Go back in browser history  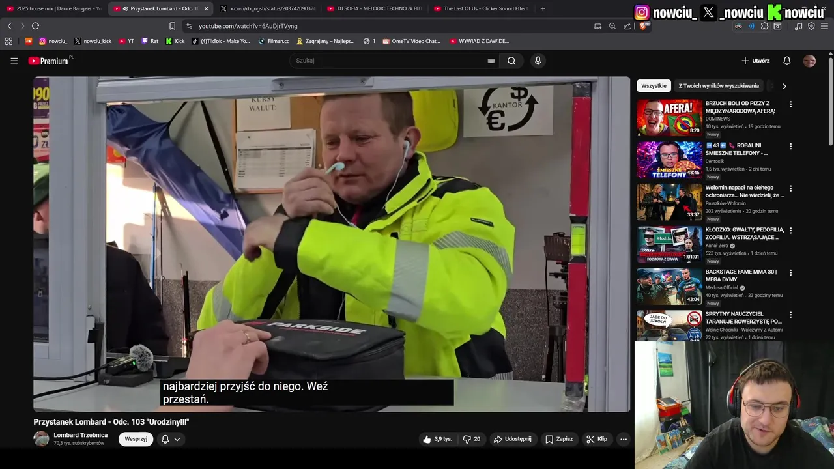(9, 26)
